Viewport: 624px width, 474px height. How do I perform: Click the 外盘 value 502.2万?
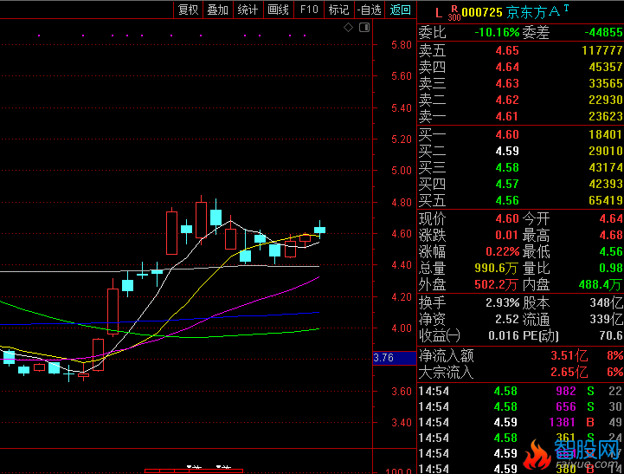coord(496,284)
